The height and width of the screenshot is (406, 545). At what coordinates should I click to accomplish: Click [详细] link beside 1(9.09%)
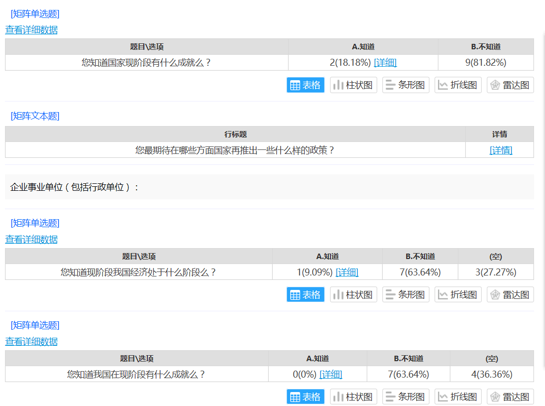tap(347, 272)
